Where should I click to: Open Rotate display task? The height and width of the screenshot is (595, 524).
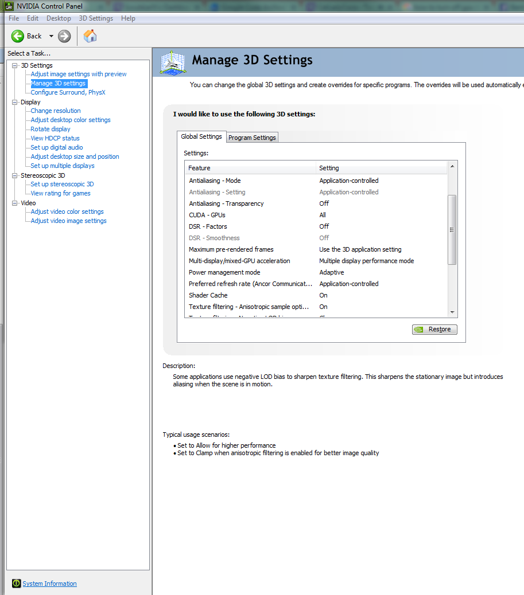click(51, 129)
